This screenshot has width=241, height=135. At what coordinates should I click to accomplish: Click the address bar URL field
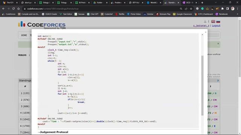[x=101, y=9]
